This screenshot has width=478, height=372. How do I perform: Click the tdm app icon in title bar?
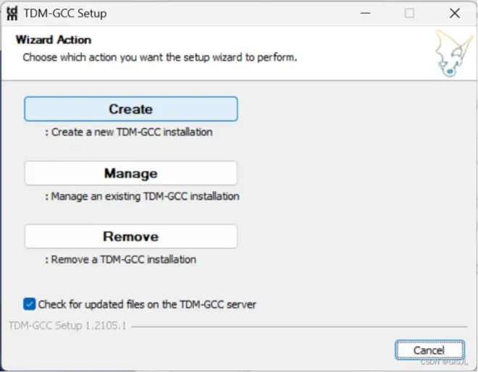pos(12,14)
